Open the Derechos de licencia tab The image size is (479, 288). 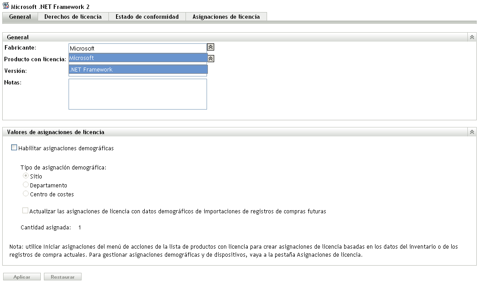tap(73, 17)
